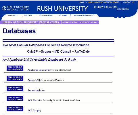
Task: Open the MD Consult database link
Action: [63, 51]
